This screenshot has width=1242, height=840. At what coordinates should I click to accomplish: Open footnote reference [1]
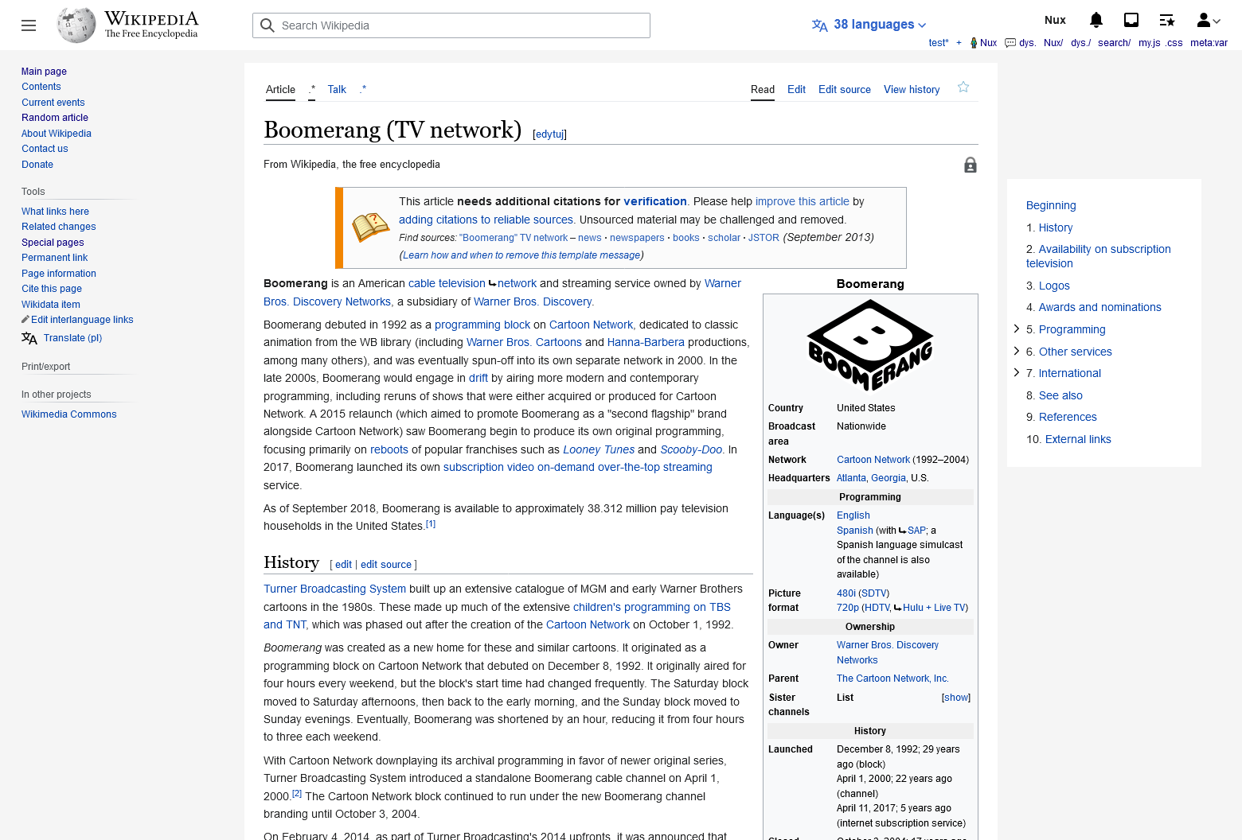pos(431,523)
